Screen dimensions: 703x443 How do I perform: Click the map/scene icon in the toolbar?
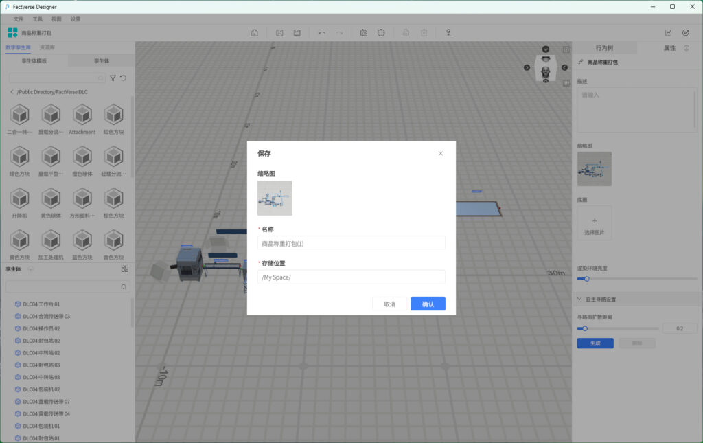(x=364, y=33)
